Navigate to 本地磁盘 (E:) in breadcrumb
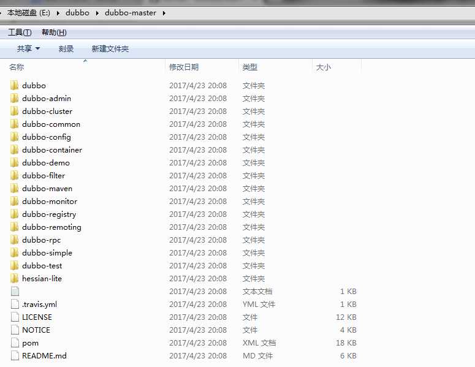Screen dimensions: 475x367 pos(29,13)
